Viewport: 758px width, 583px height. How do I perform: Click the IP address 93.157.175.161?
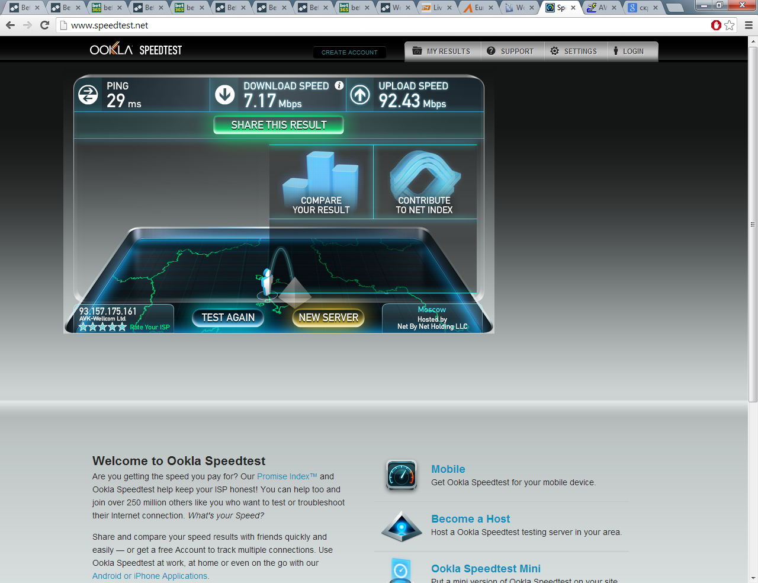(x=108, y=311)
